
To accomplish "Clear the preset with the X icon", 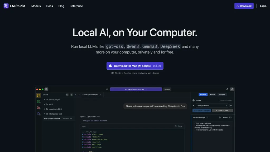I will tap(194, 106).
